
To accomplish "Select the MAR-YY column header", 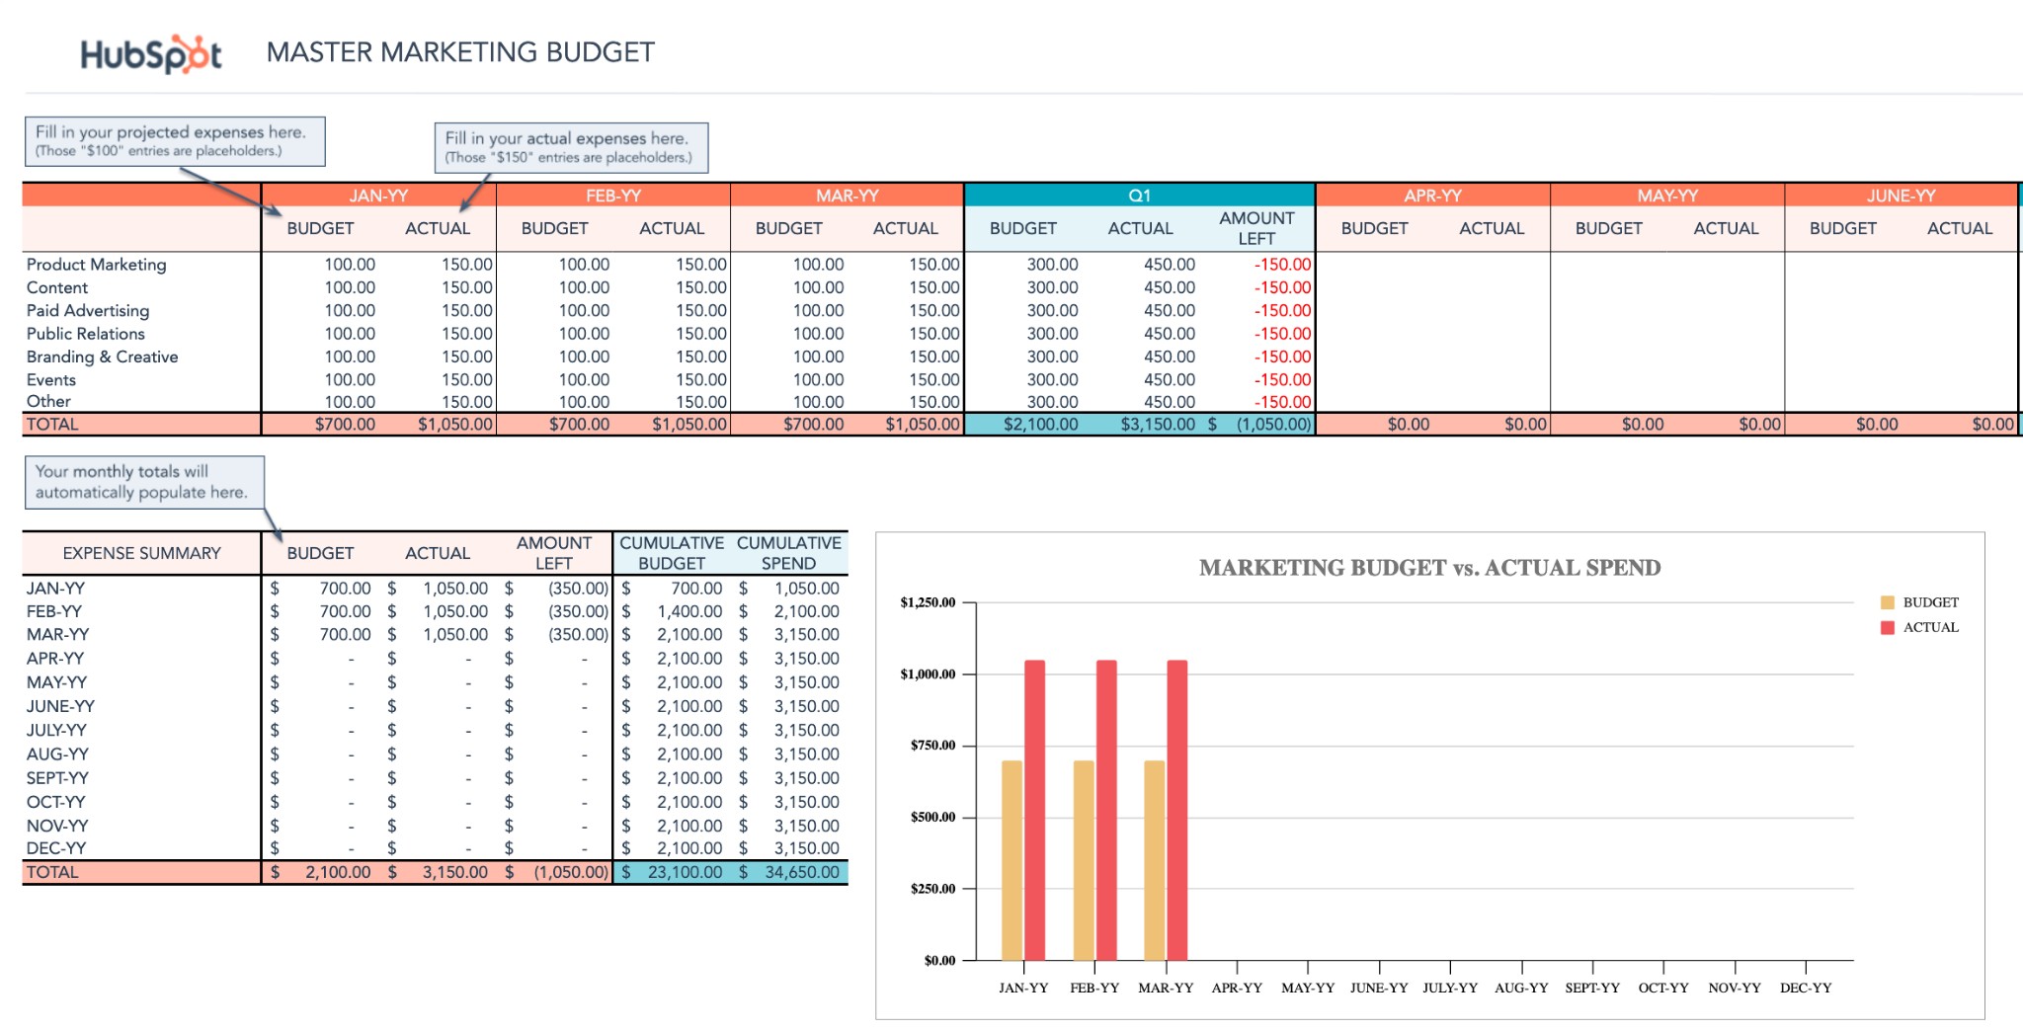I will pos(847,196).
